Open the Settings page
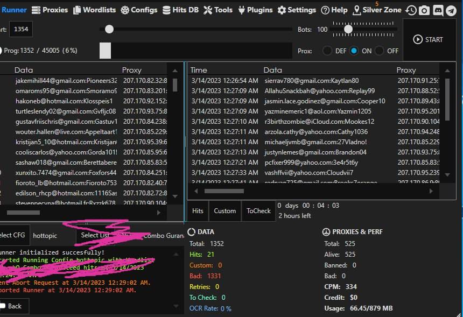 [297, 10]
